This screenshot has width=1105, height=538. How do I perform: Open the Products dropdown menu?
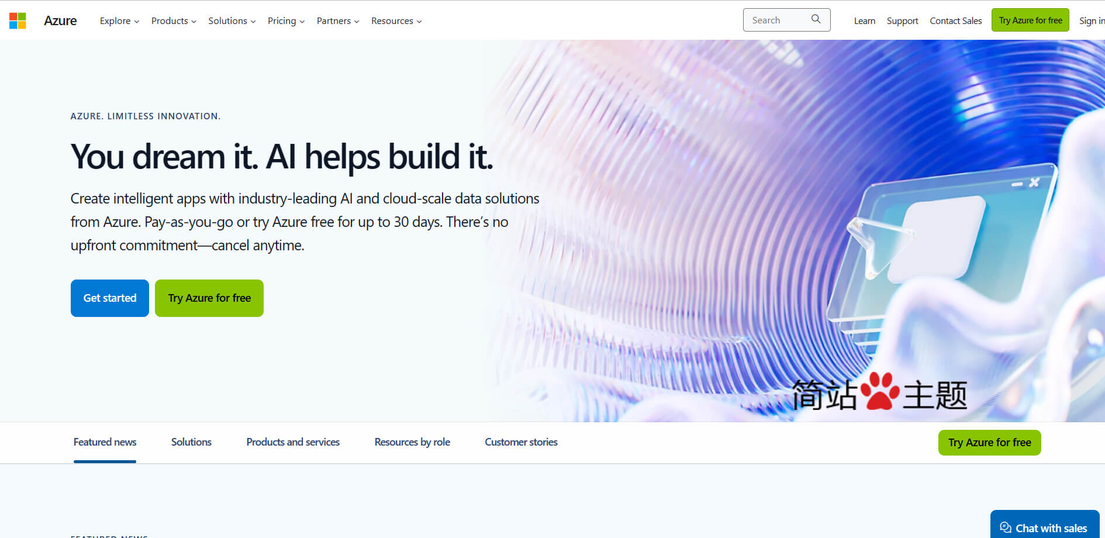pyautogui.click(x=174, y=21)
